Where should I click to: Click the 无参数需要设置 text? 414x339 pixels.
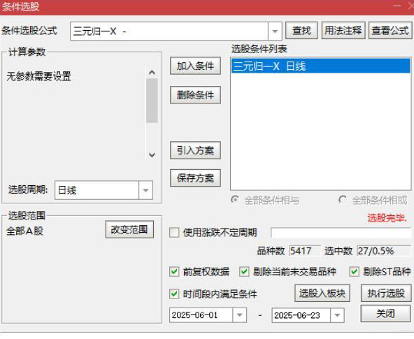pos(39,76)
